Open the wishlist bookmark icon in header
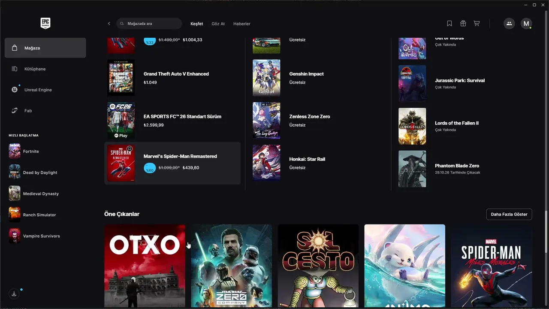Image resolution: width=549 pixels, height=309 pixels. (x=449, y=24)
